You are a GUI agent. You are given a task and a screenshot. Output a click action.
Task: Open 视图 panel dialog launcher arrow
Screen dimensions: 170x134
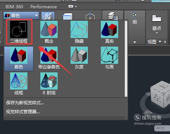point(165,42)
